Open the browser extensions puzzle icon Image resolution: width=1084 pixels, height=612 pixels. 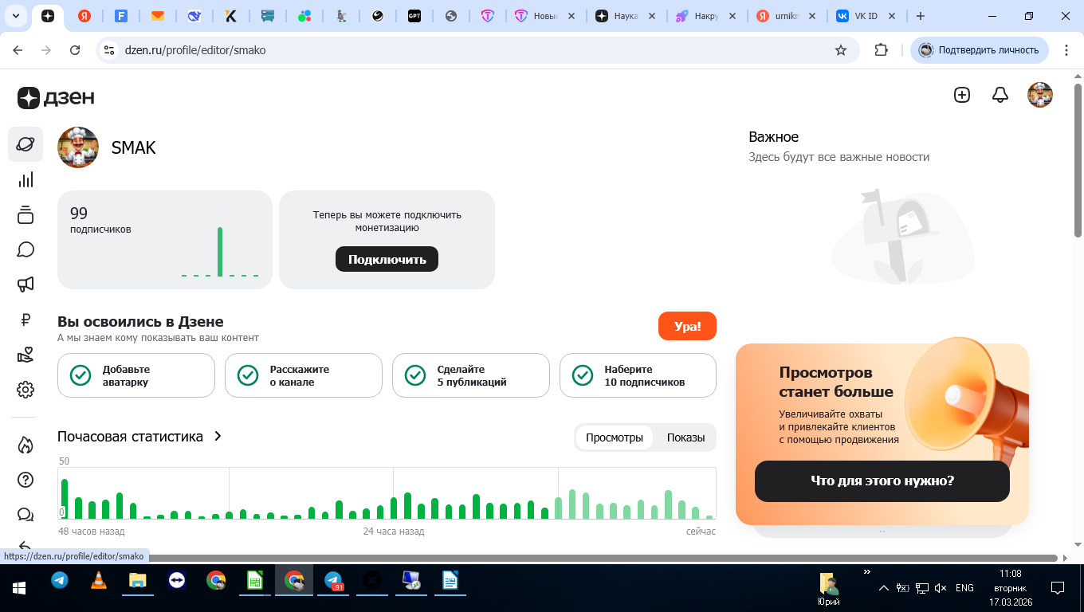(x=881, y=50)
